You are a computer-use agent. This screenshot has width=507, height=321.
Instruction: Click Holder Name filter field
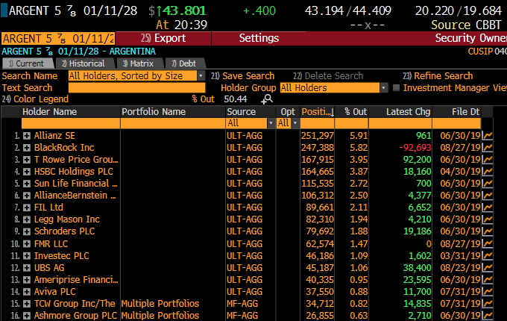[x=71, y=123]
